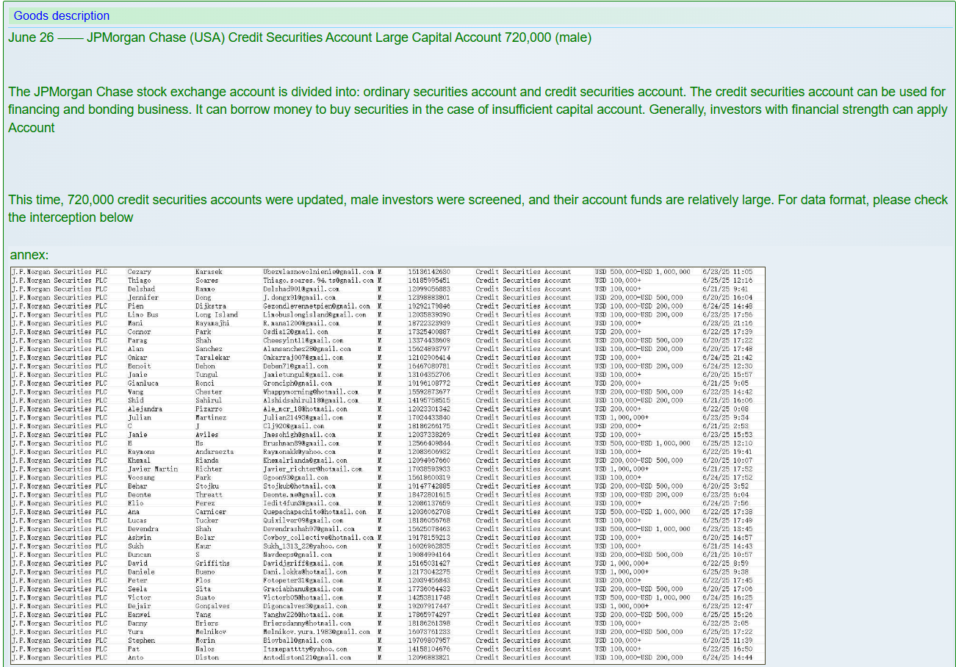The width and height of the screenshot is (961, 667).
Task: Click the "M" cell in the top row
Action: (379, 272)
